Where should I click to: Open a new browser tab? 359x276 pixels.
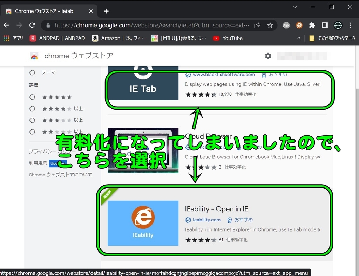click(106, 11)
